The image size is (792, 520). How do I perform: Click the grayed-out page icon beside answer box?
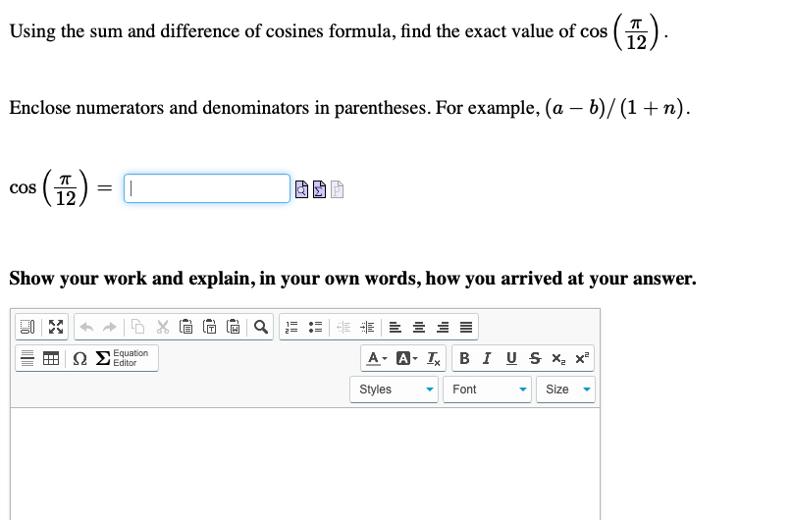[337, 189]
